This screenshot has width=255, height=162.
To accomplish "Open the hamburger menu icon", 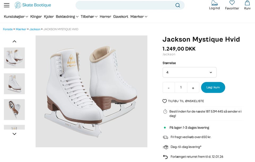I will tap(7, 5).
